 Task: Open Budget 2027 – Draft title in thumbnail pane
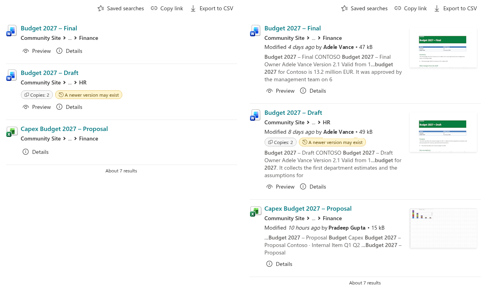pos(293,113)
